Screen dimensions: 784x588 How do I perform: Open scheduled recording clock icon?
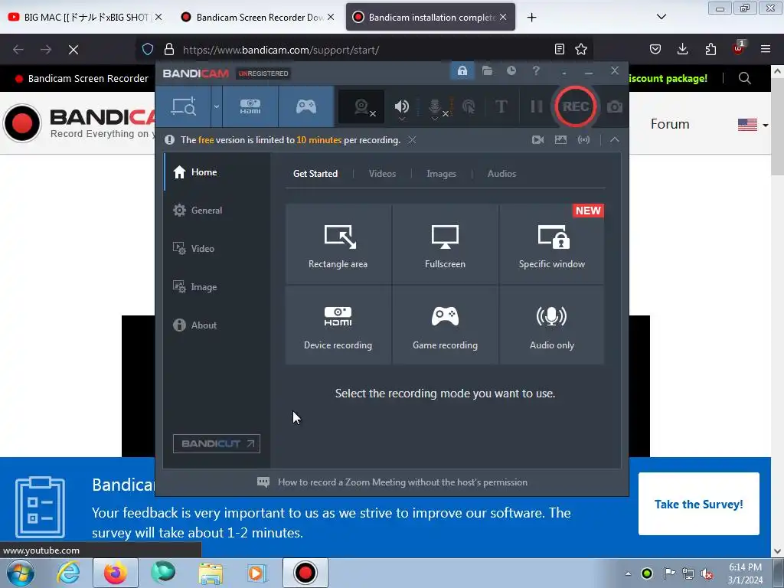click(511, 70)
